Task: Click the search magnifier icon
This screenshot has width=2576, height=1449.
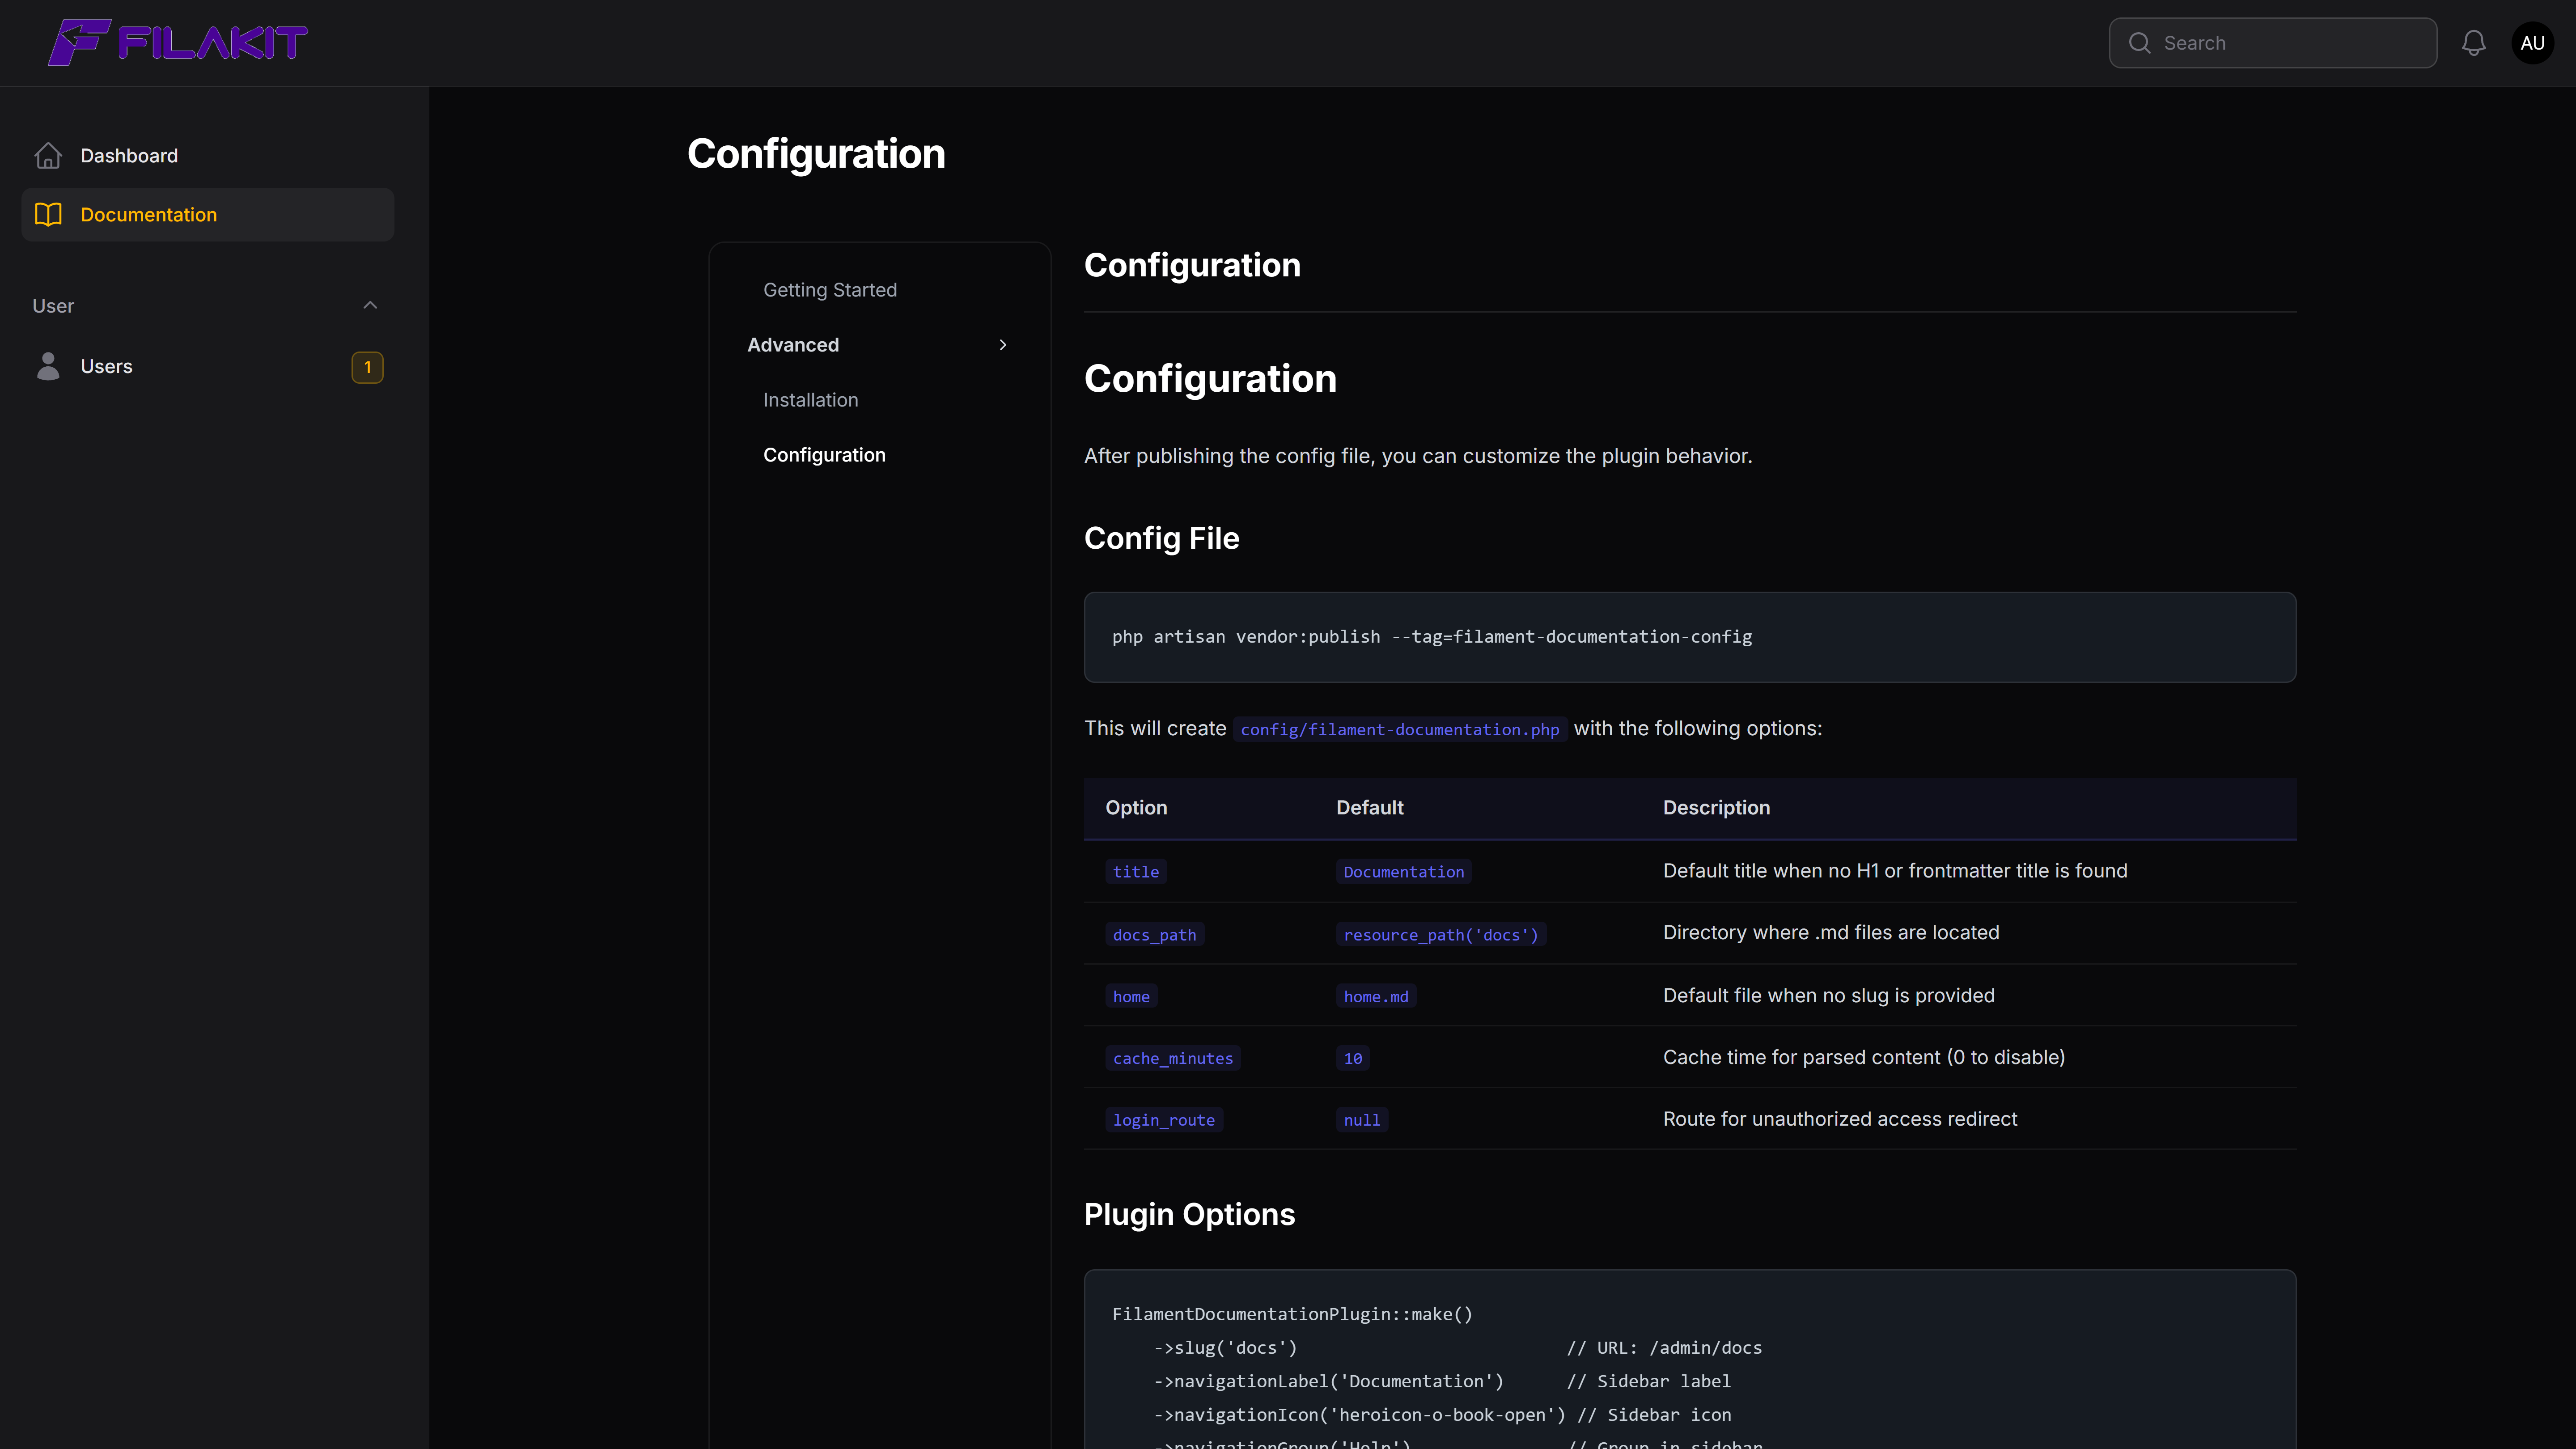Action: point(2139,43)
